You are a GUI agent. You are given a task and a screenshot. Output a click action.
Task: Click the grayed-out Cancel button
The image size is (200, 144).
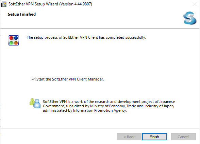pos(183,137)
